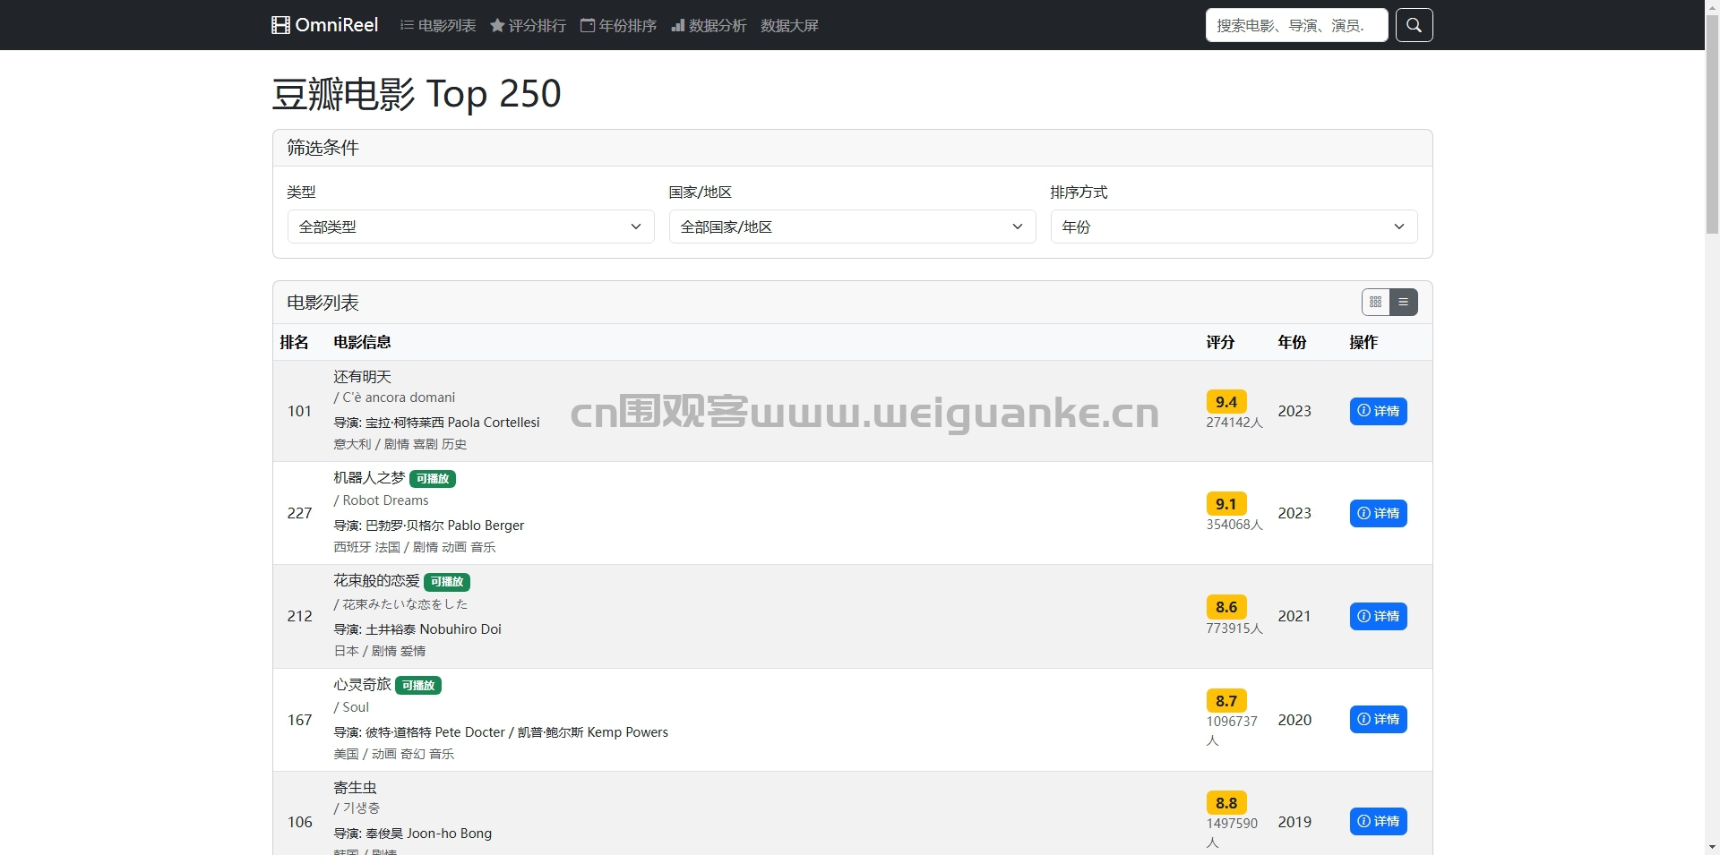Image resolution: width=1720 pixels, height=855 pixels.
Task: Click rank number 212
Action: pyautogui.click(x=299, y=616)
